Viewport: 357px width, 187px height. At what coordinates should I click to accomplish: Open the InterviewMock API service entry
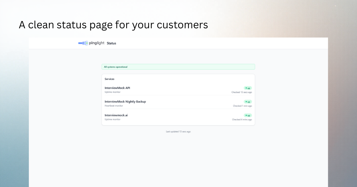pos(117,88)
